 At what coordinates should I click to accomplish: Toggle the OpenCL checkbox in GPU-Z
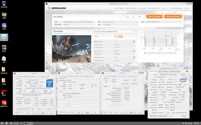159,112
